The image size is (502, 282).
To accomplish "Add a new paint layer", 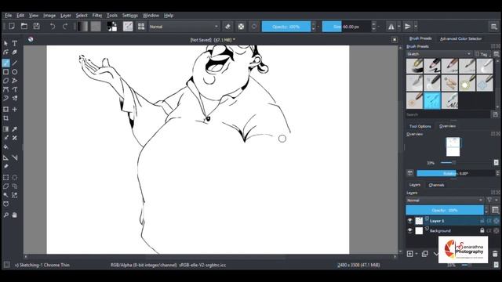I will coord(409,254).
